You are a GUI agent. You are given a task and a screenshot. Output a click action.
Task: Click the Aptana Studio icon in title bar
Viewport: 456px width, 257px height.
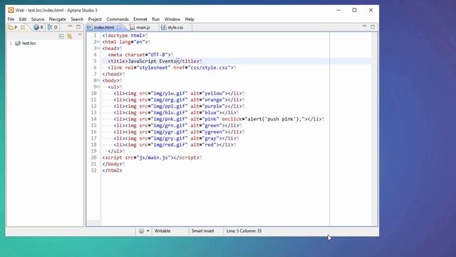click(11, 10)
